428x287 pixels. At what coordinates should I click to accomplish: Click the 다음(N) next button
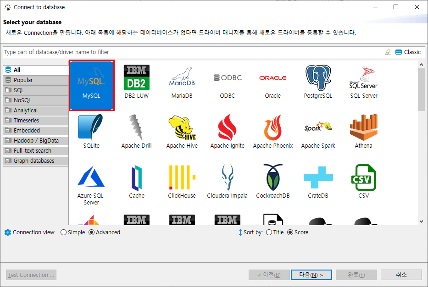311,275
